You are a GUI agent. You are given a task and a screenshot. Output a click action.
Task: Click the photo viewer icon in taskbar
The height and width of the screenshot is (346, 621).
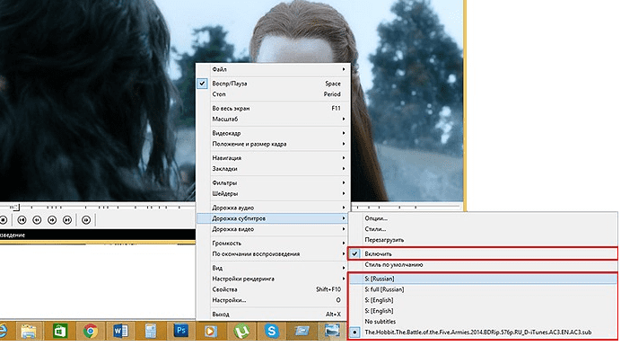tap(332, 331)
